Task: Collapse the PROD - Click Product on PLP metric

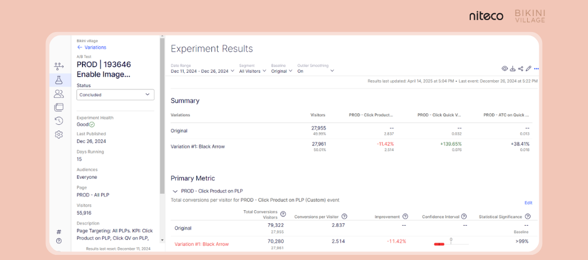Action: point(175,191)
